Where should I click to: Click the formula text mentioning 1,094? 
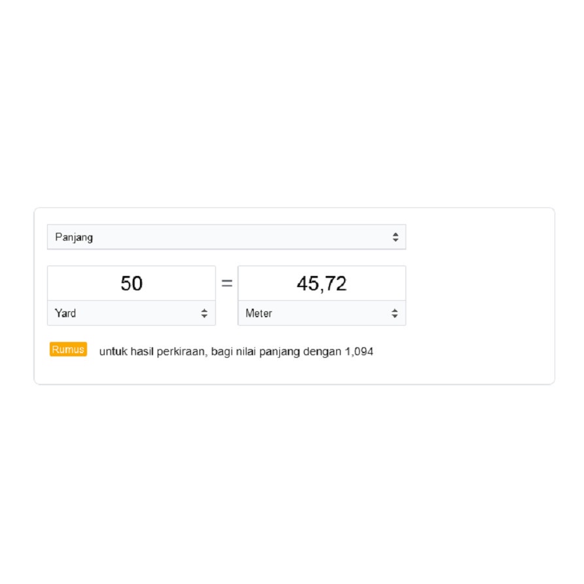pyautogui.click(x=236, y=352)
